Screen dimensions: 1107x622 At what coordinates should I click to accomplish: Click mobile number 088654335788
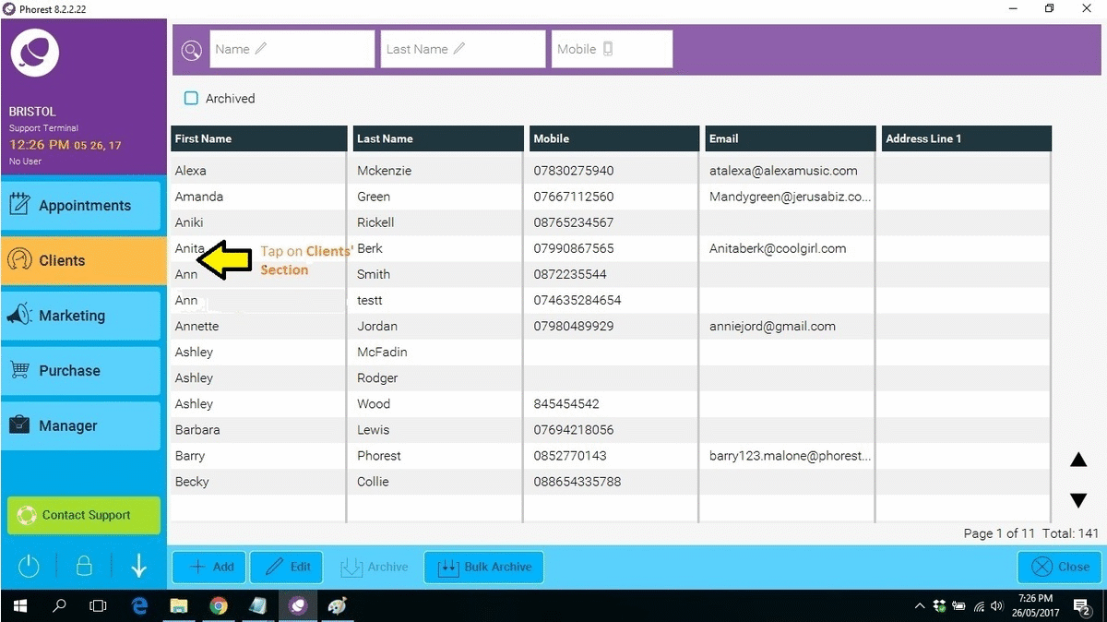(577, 481)
